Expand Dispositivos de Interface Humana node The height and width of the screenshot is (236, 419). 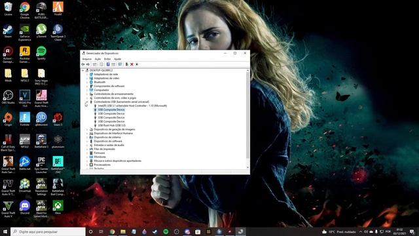[x=87, y=133]
